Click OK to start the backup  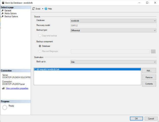click(x=136, y=119)
